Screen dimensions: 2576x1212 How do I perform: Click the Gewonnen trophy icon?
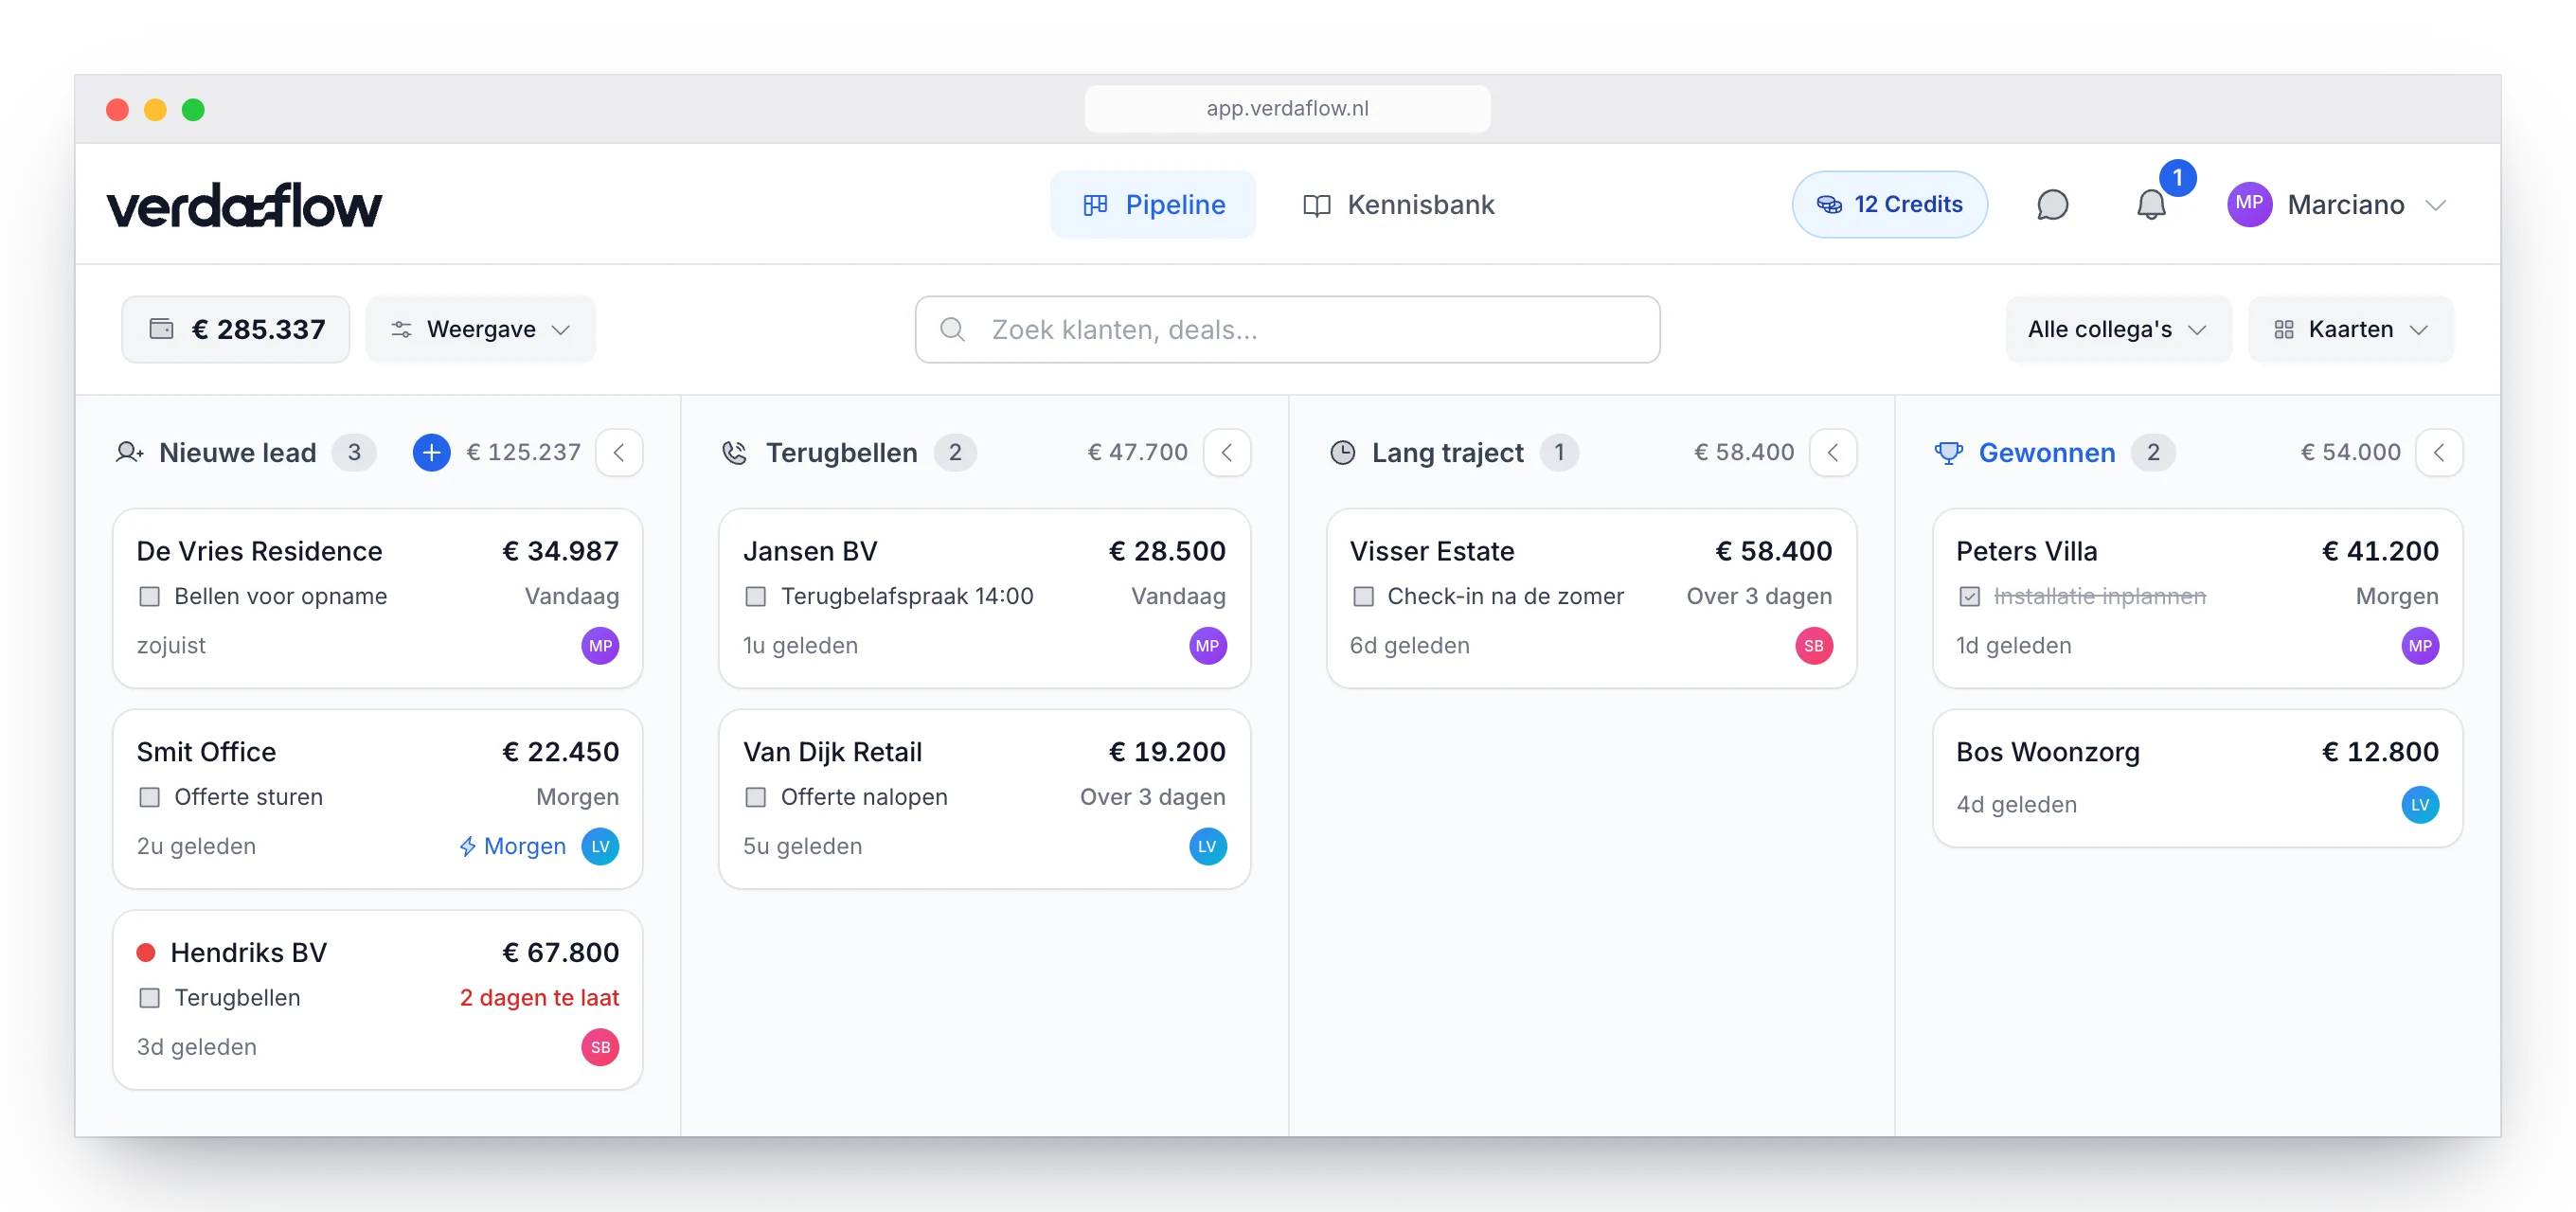[1948, 453]
